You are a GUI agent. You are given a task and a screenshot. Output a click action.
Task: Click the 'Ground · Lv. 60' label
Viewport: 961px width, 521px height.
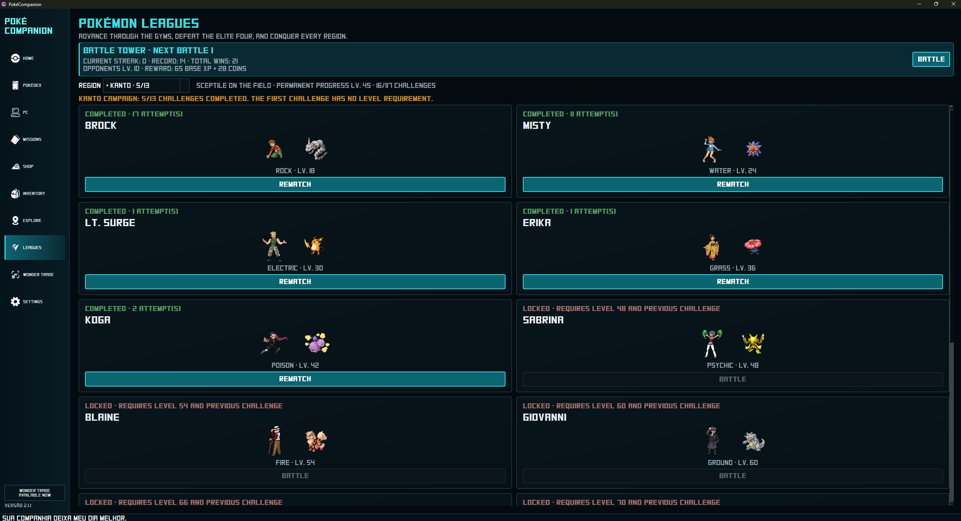733,463
